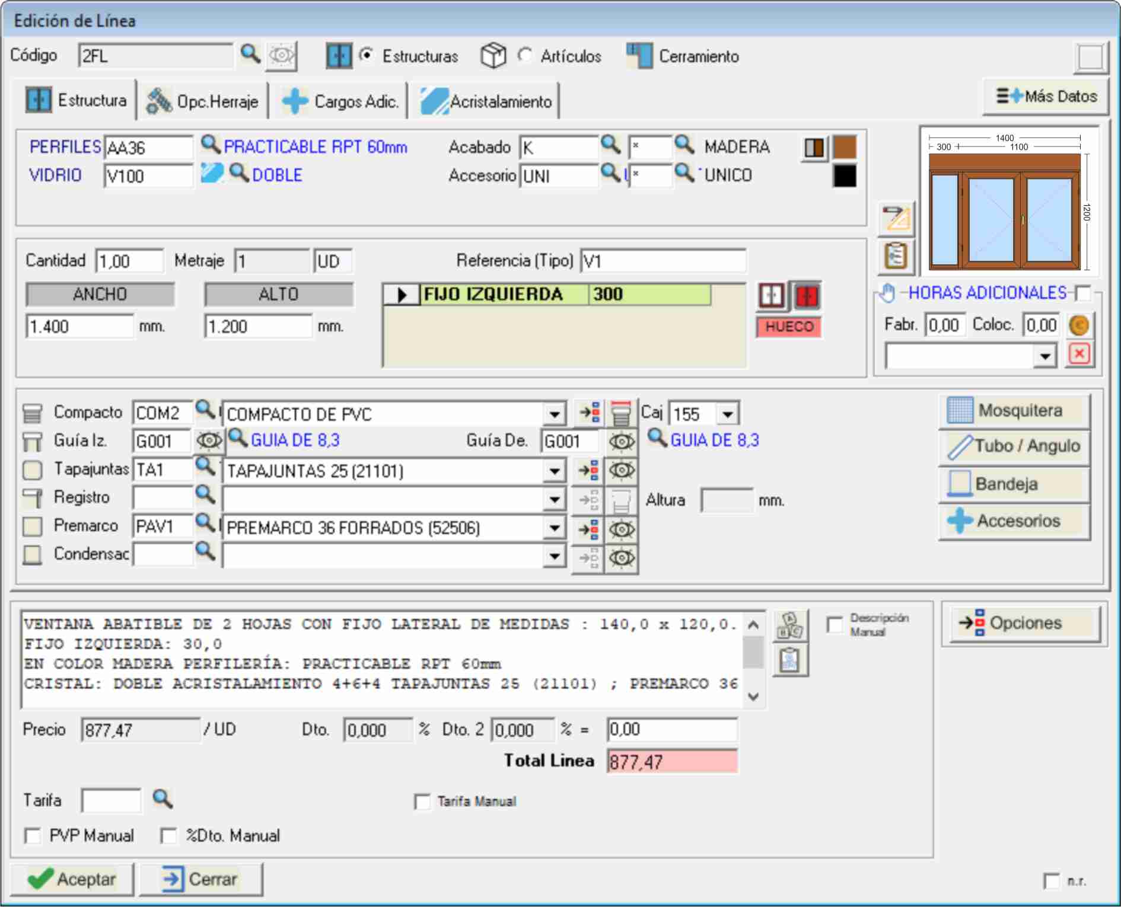Open Cerramiento option
Screen dimensions: 1121x907
[683, 56]
